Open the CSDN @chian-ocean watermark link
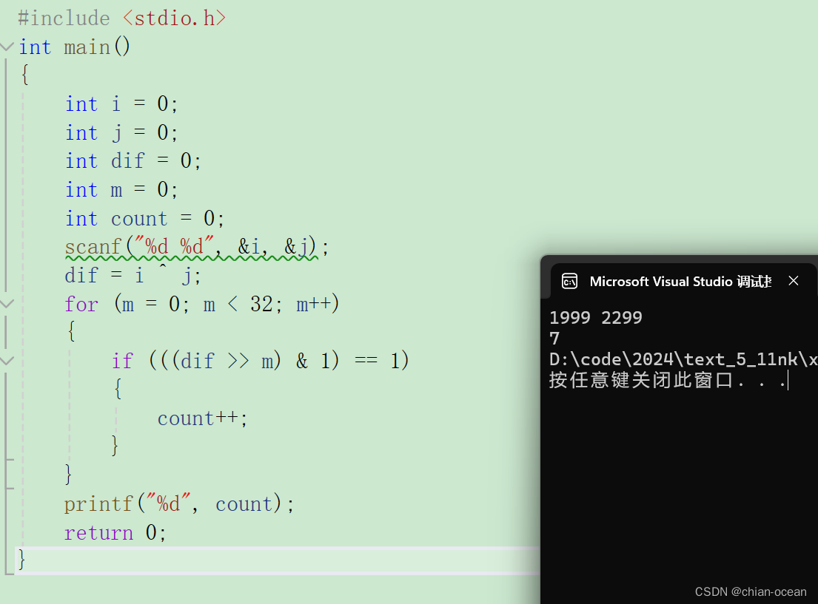Screen dimensions: 818x604 (750, 591)
